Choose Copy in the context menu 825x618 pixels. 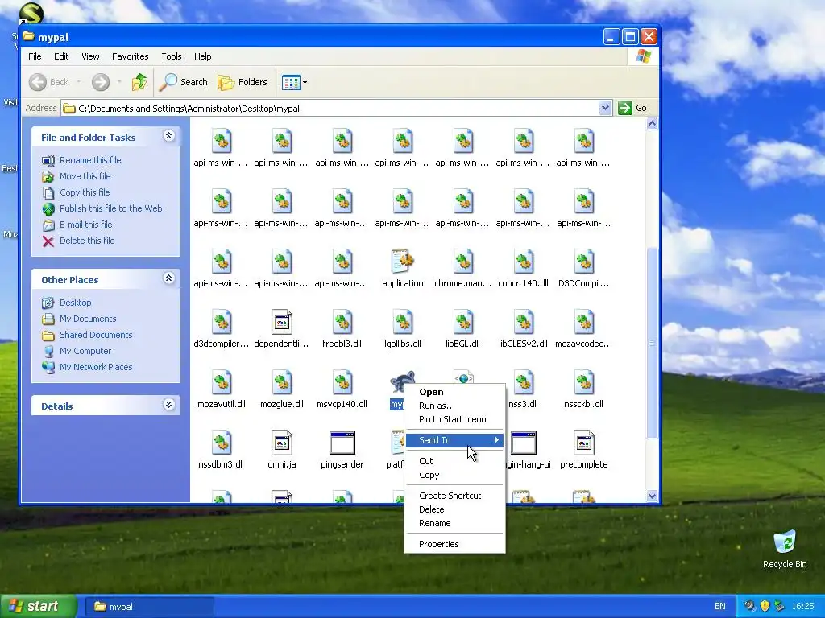[454, 475]
